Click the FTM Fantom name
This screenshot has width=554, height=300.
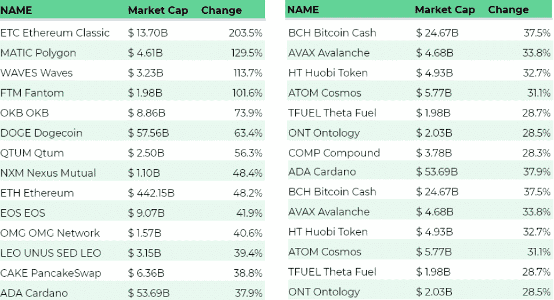point(32,93)
